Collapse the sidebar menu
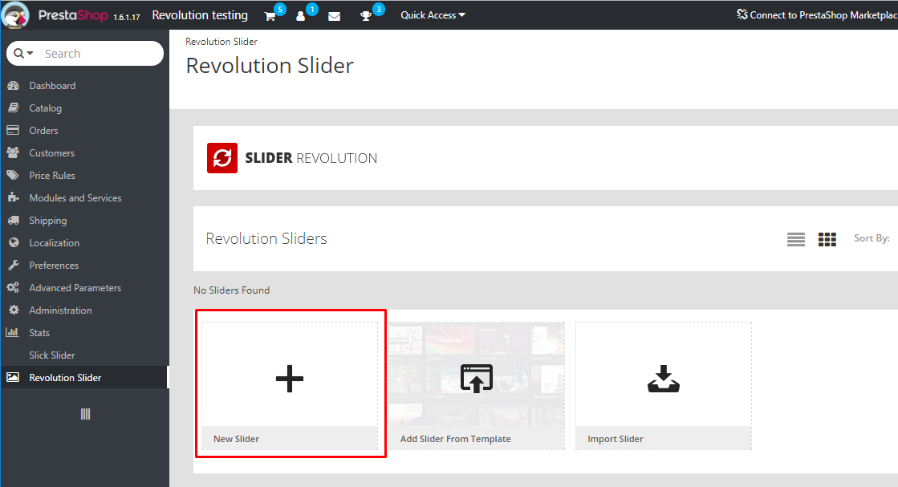This screenshot has width=898, height=487. (x=85, y=413)
